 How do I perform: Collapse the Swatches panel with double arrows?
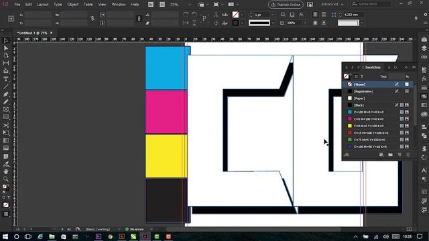[406, 68]
